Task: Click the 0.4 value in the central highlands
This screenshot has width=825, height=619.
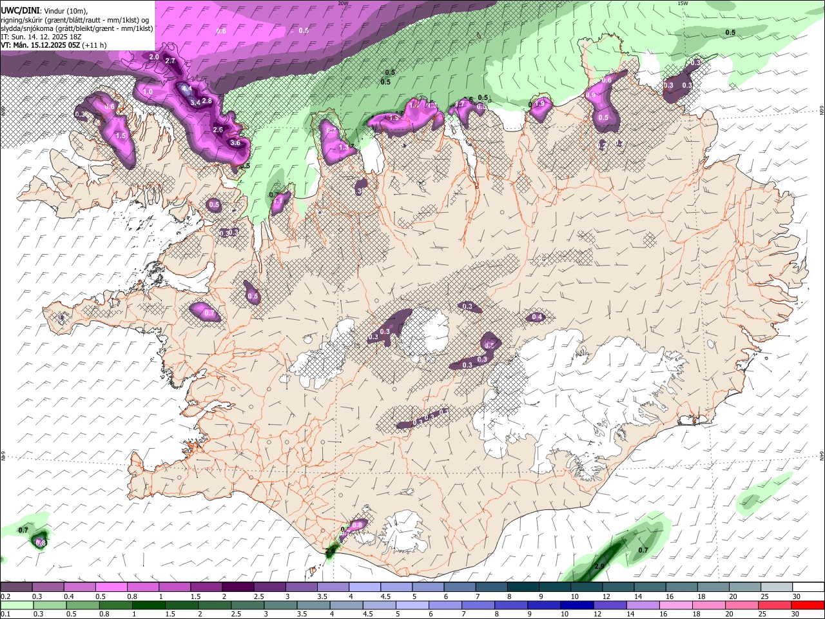Action: click(536, 317)
